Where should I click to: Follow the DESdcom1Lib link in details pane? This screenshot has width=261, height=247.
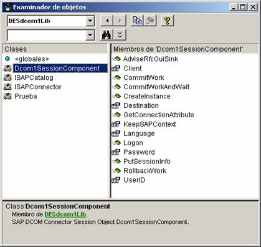65,214
